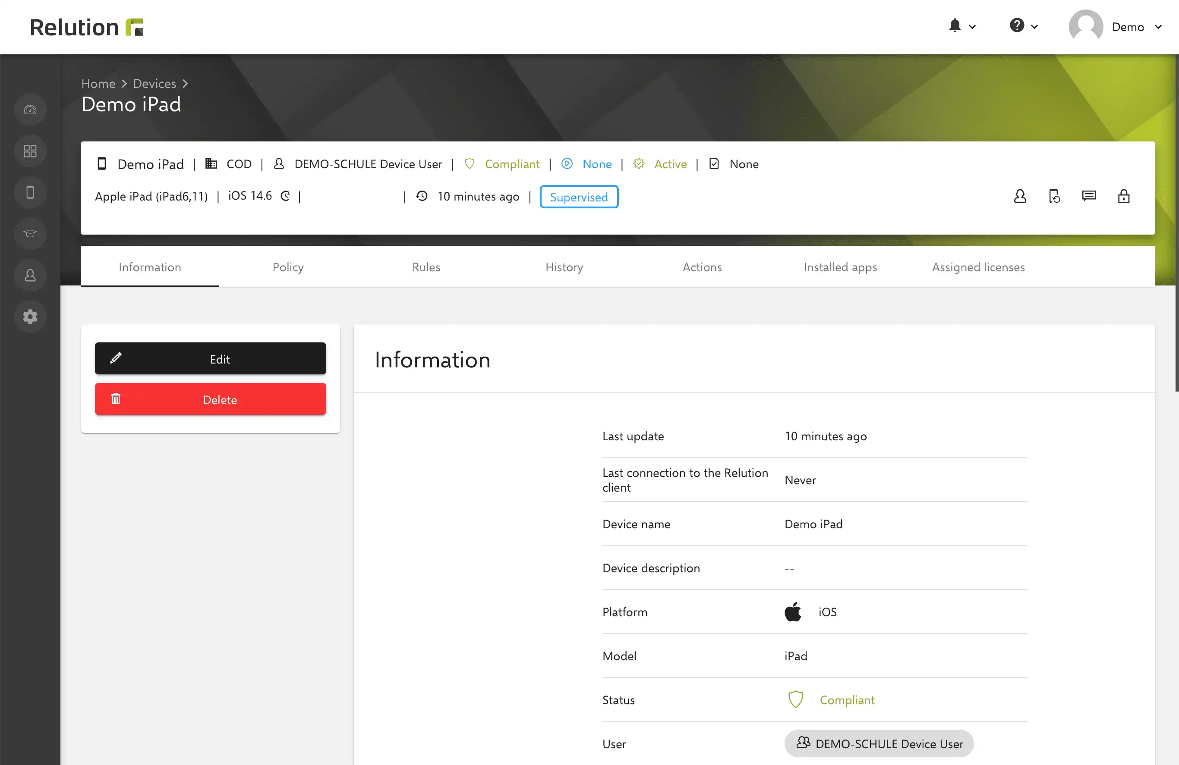Switch to the Policy tab
Viewport: 1179px width, 765px height.
(x=288, y=267)
